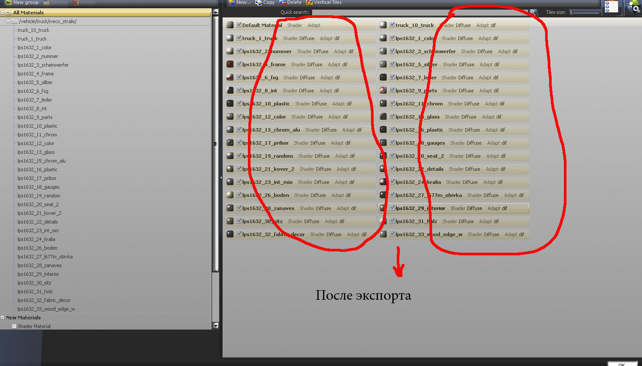Toggle the truck_10_truck material checkbox
This screenshot has width=642, height=366.
click(392, 25)
